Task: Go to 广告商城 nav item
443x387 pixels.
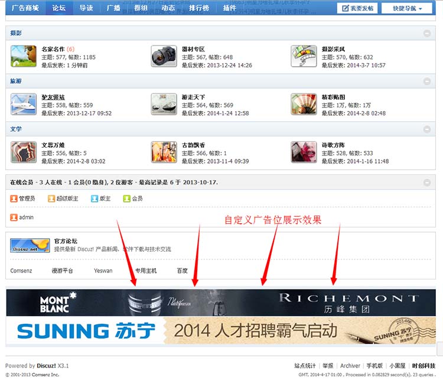Action: click(25, 8)
